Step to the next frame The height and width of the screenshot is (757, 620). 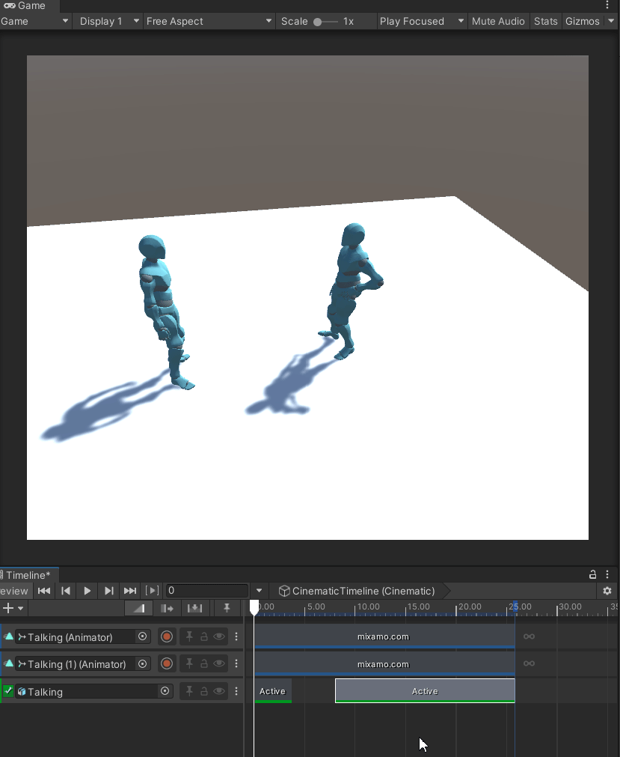(109, 591)
